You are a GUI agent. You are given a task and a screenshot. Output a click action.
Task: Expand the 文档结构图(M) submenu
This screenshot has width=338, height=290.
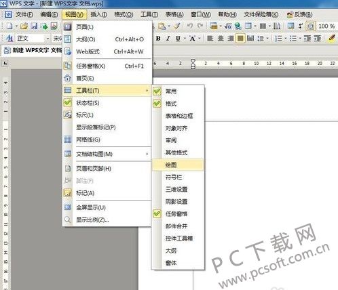click(107, 154)
